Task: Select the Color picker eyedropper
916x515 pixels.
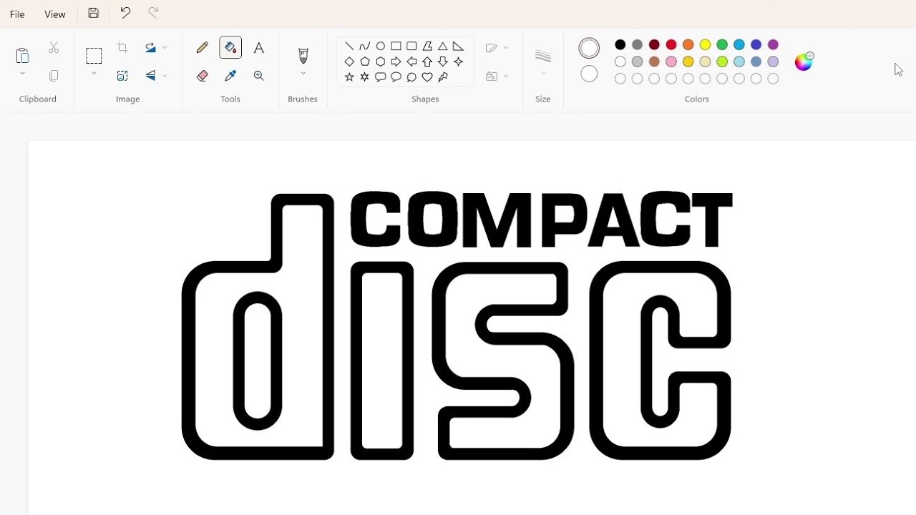Action: tap(230, 76)
